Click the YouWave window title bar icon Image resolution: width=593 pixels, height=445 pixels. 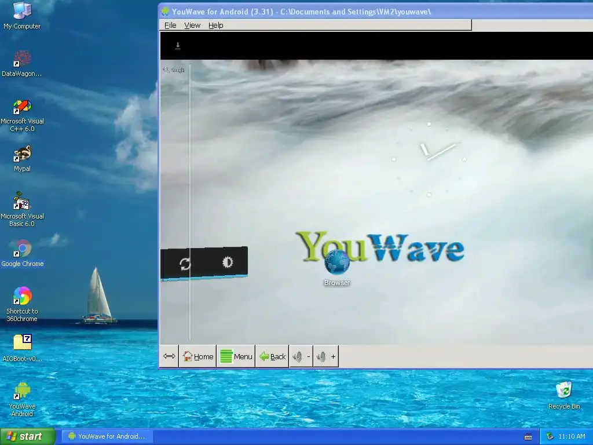click(x=165, y=12)
